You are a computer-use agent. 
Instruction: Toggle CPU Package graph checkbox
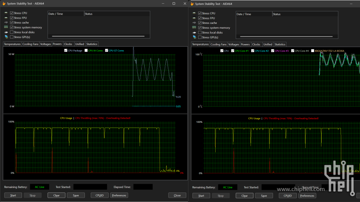point(66,50)
